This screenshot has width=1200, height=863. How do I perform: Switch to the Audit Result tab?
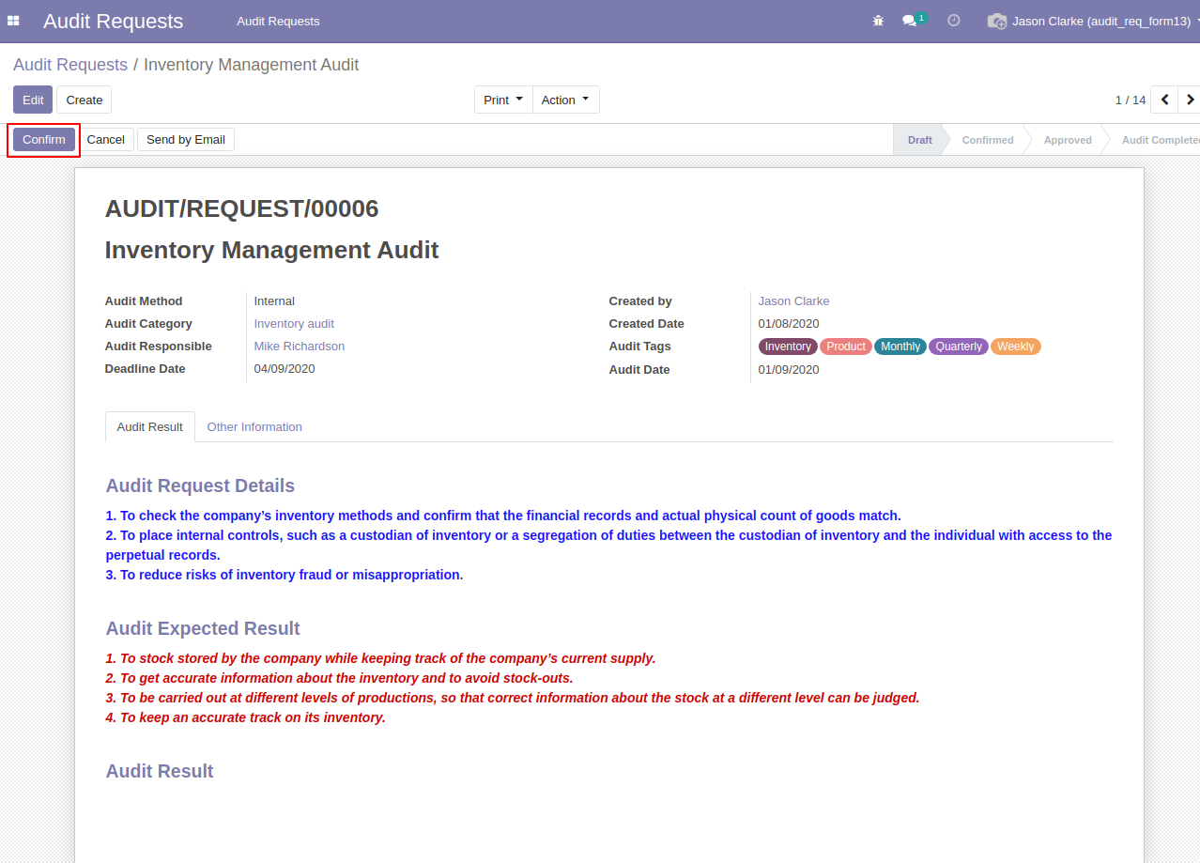point(150,426)
